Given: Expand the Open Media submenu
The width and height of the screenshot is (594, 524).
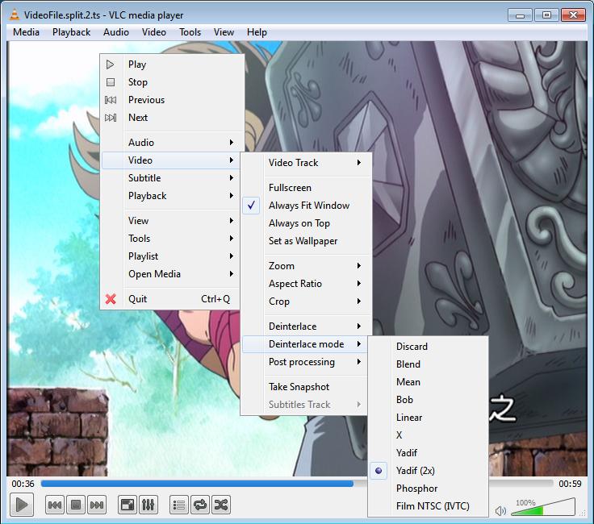Looking at the screenshot, I should pos(170,274).
